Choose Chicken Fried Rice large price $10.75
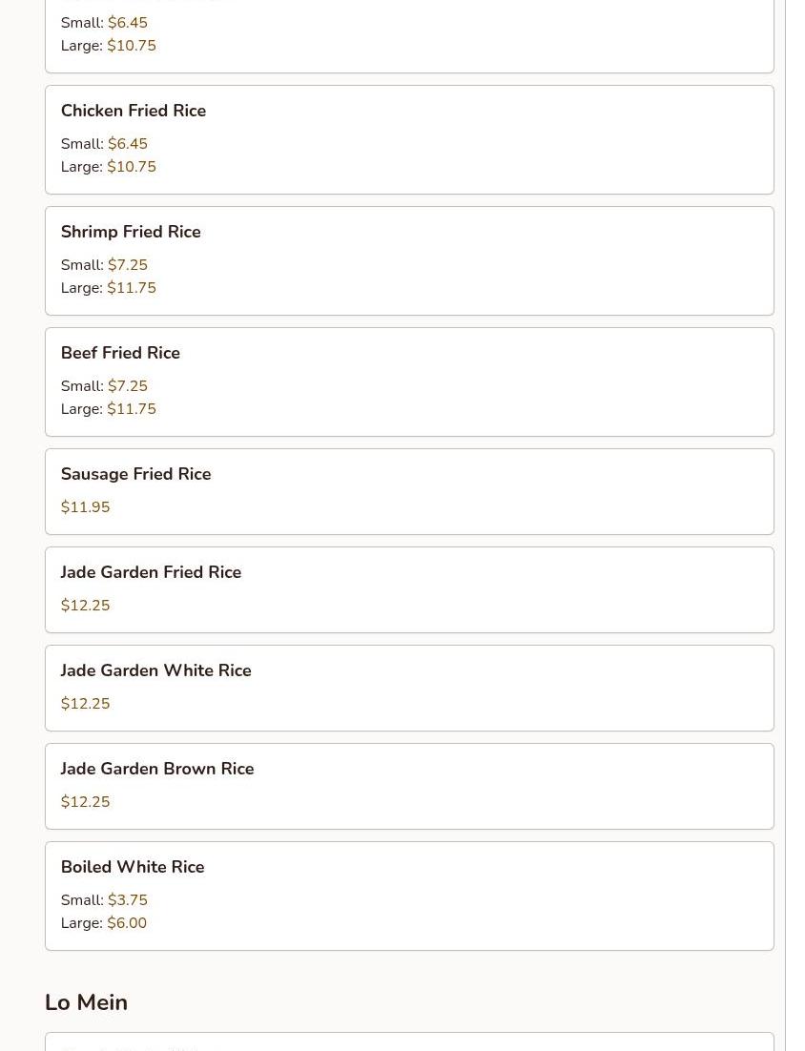 point(132,167)
